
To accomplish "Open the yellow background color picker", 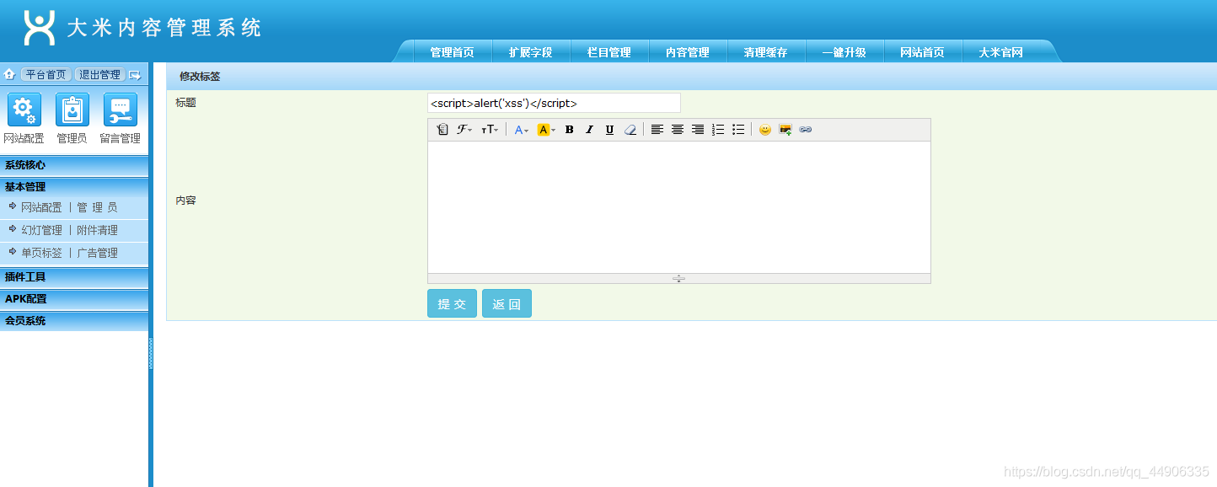I will point(546,130).
